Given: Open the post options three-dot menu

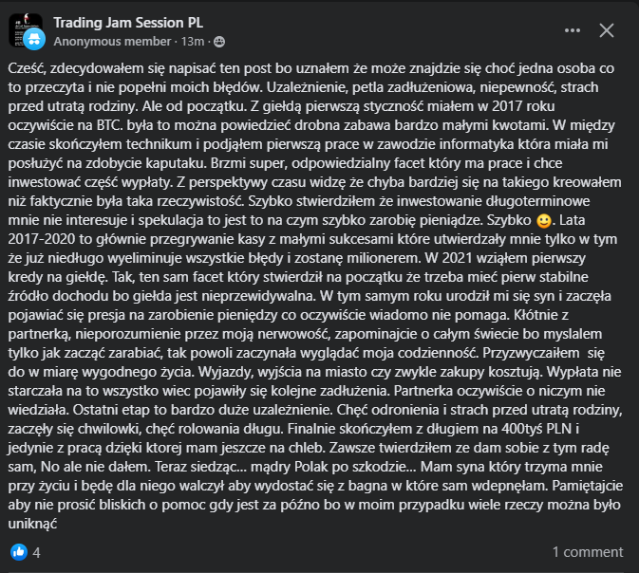Looking at the screenshot, I should point(573,29).
